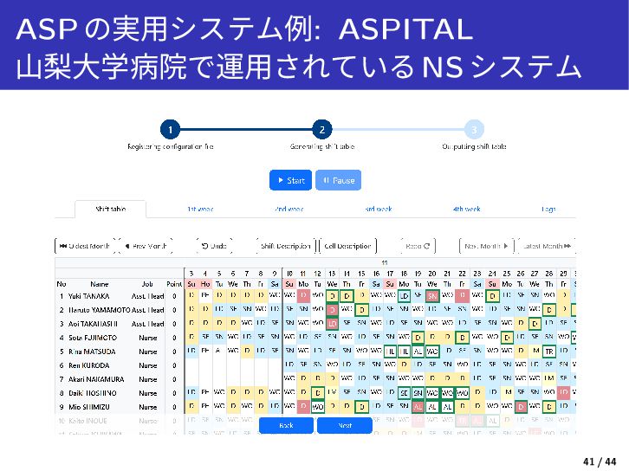Open Cell Description

(347, 246)
